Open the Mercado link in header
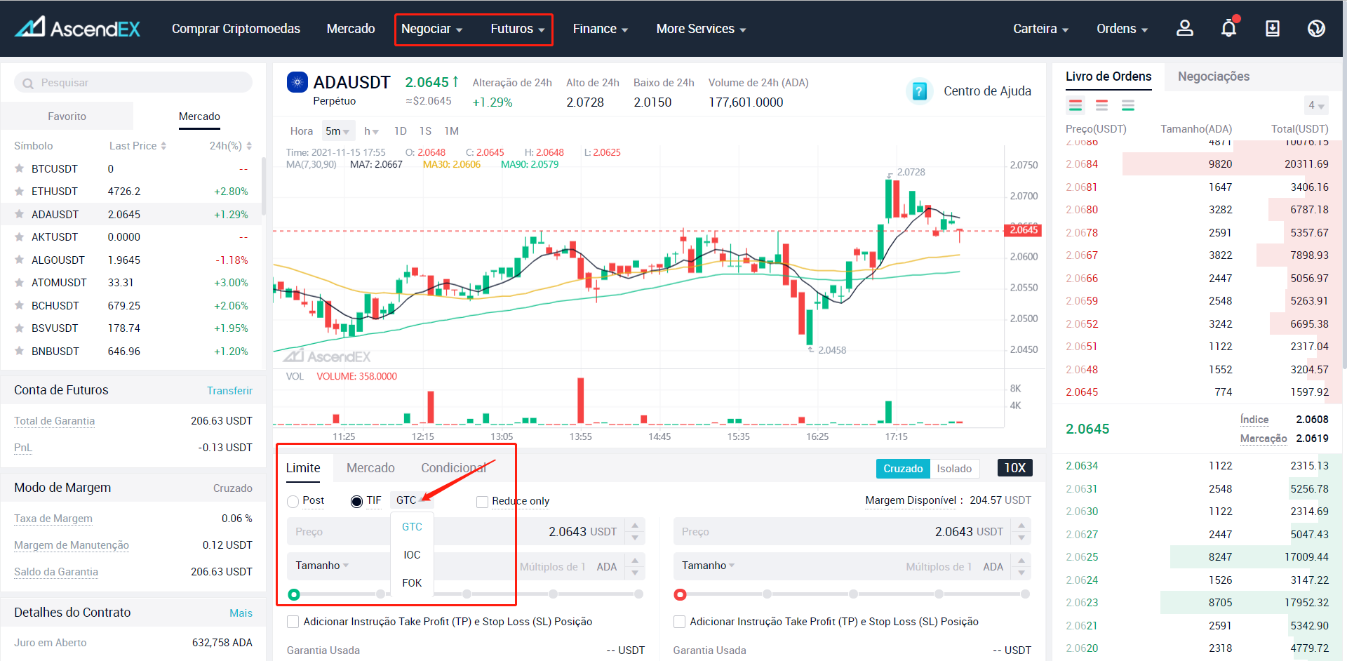The height and width of the screenshot is (661, 1347). 351,29
